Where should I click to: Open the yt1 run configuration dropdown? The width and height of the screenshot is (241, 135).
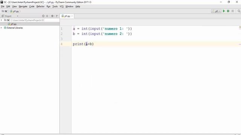(216, 11)
